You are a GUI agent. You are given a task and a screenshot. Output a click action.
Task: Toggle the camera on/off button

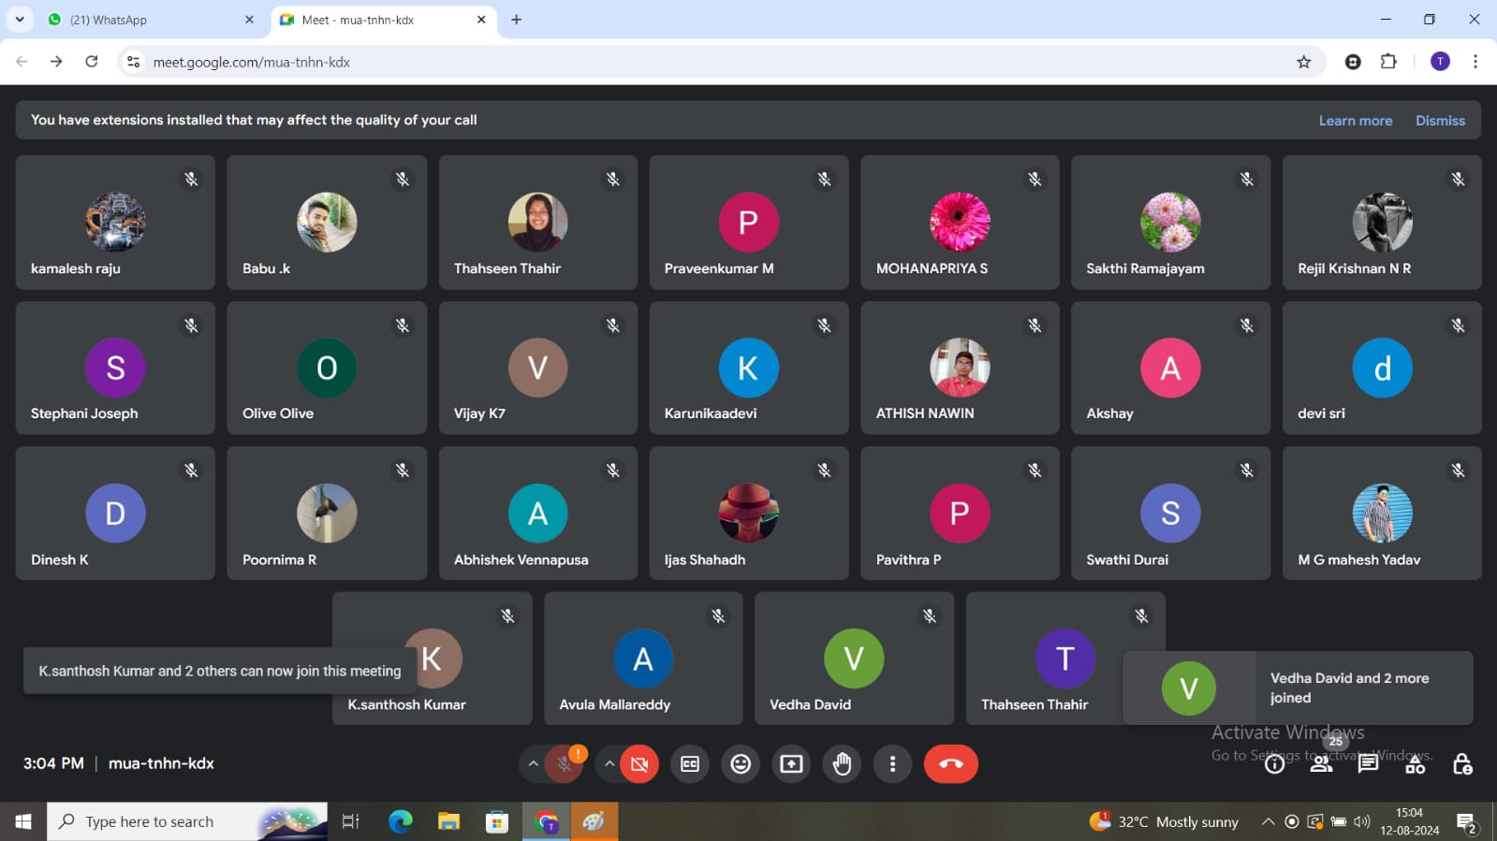click(x=639, y=764)
